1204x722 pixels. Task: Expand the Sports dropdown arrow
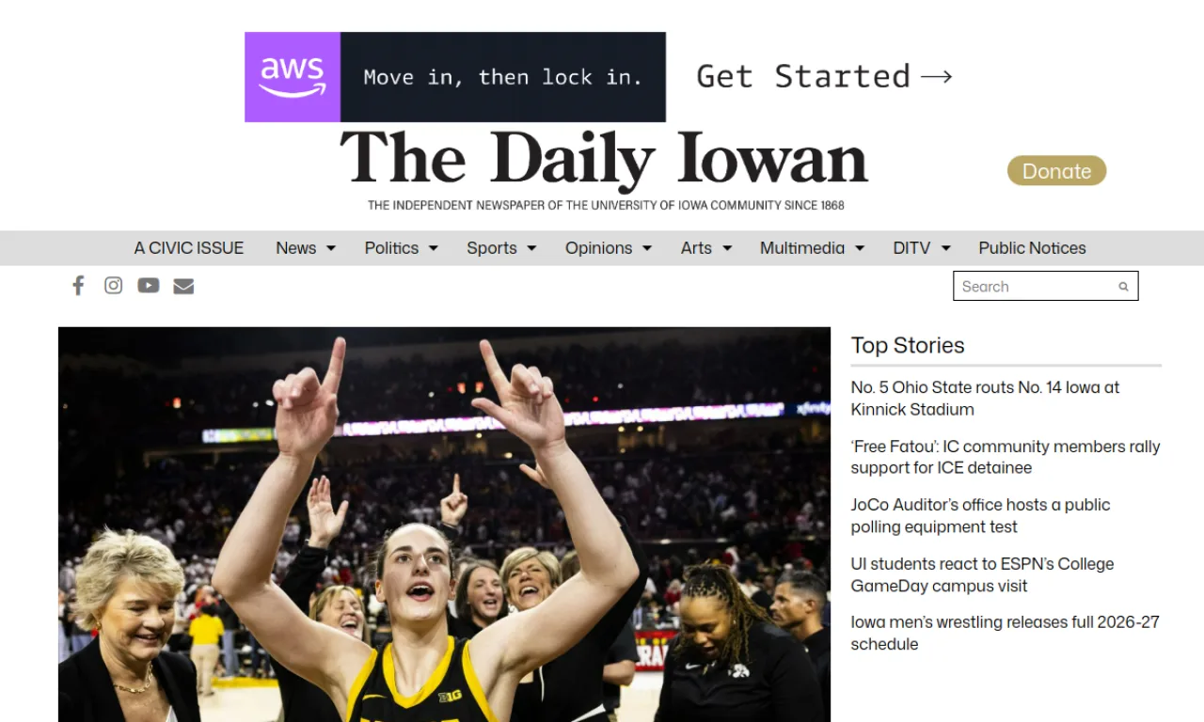pyautogui.click(x=531, y=248)
